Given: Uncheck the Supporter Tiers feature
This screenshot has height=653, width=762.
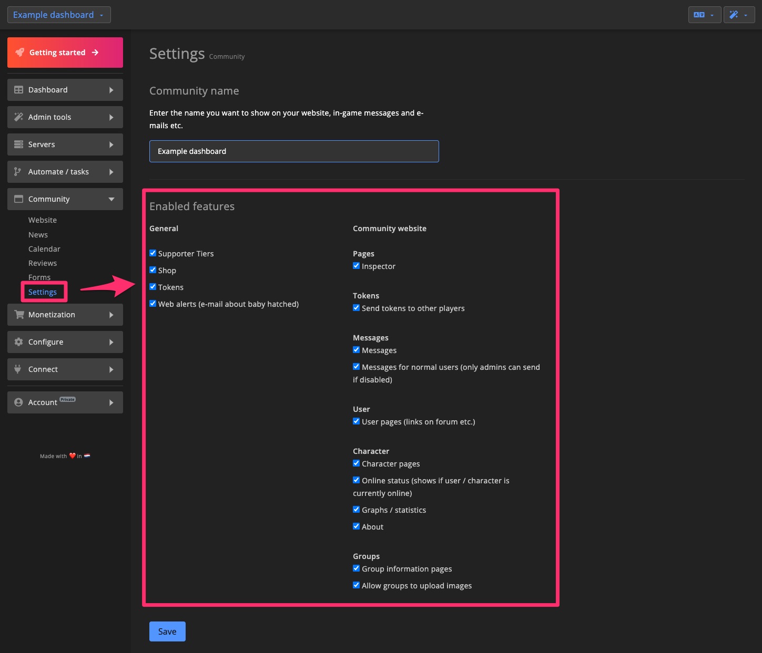Looking at the screenshot, I should point(153,253).
